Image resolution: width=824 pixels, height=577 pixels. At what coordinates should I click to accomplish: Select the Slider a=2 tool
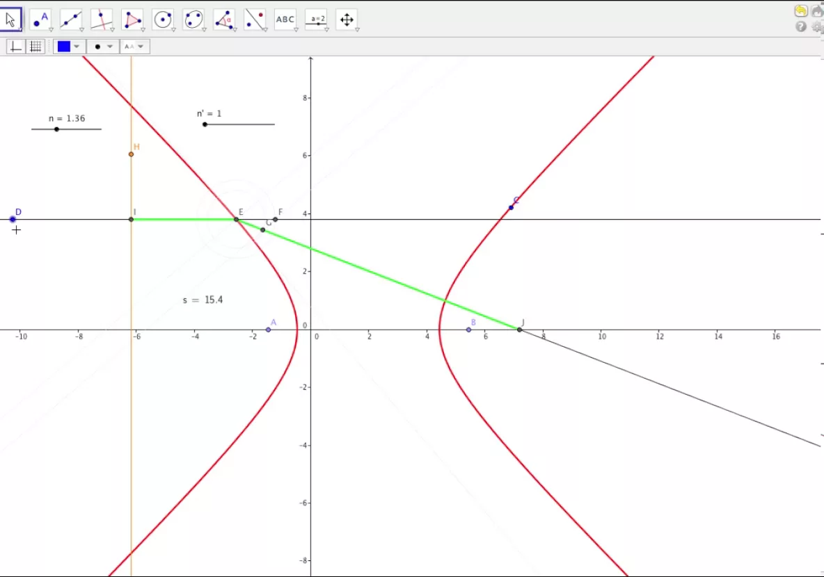pos(317,20)
